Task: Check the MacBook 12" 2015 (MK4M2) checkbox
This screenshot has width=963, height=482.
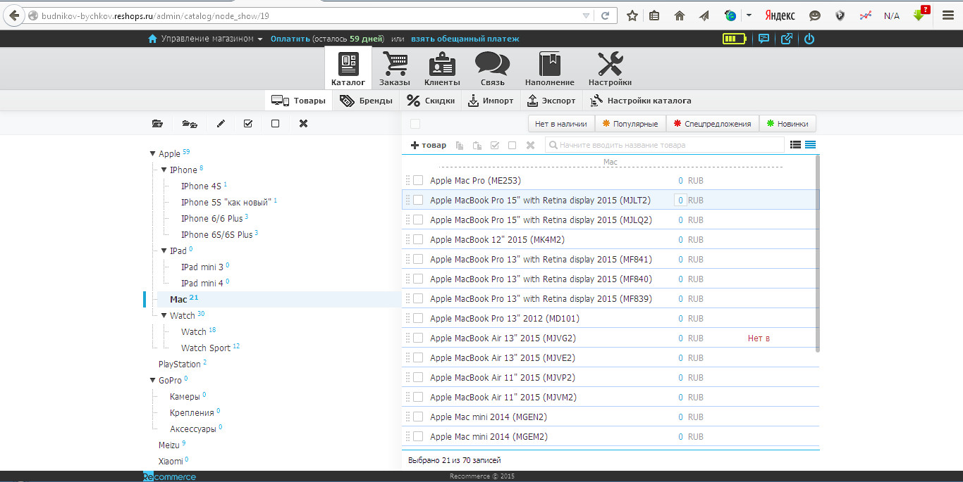Action: click(x=418, y=240)
